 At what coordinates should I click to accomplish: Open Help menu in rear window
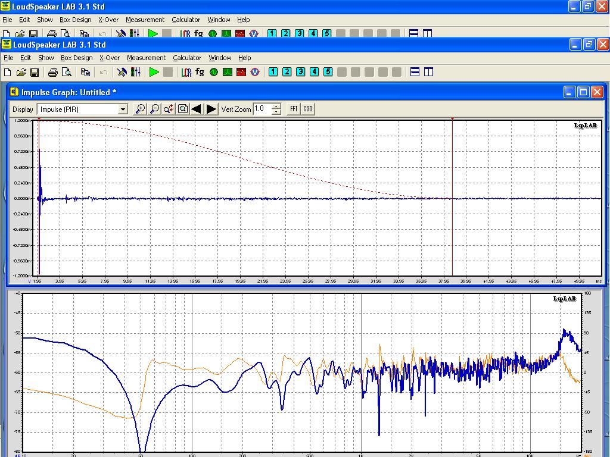click(244, 20)
